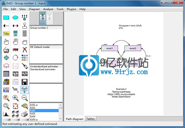Zoom in with the plus magnifier
The image size is (185, 128).
(15, 98)
